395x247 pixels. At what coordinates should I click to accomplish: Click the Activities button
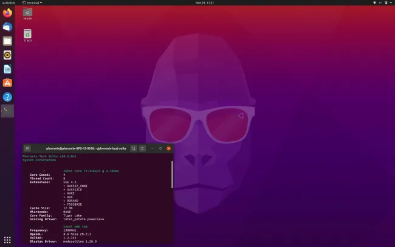[x=9, y=2]
